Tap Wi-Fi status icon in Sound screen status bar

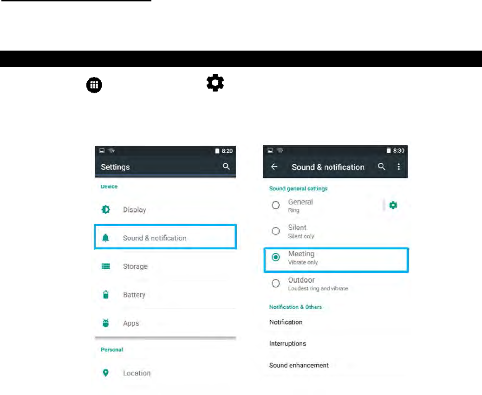(x=280, y=150)
